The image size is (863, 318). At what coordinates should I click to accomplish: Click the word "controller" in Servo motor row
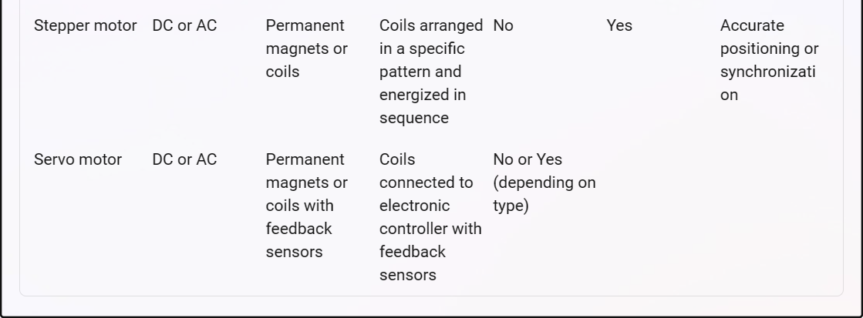coord(430,229)
